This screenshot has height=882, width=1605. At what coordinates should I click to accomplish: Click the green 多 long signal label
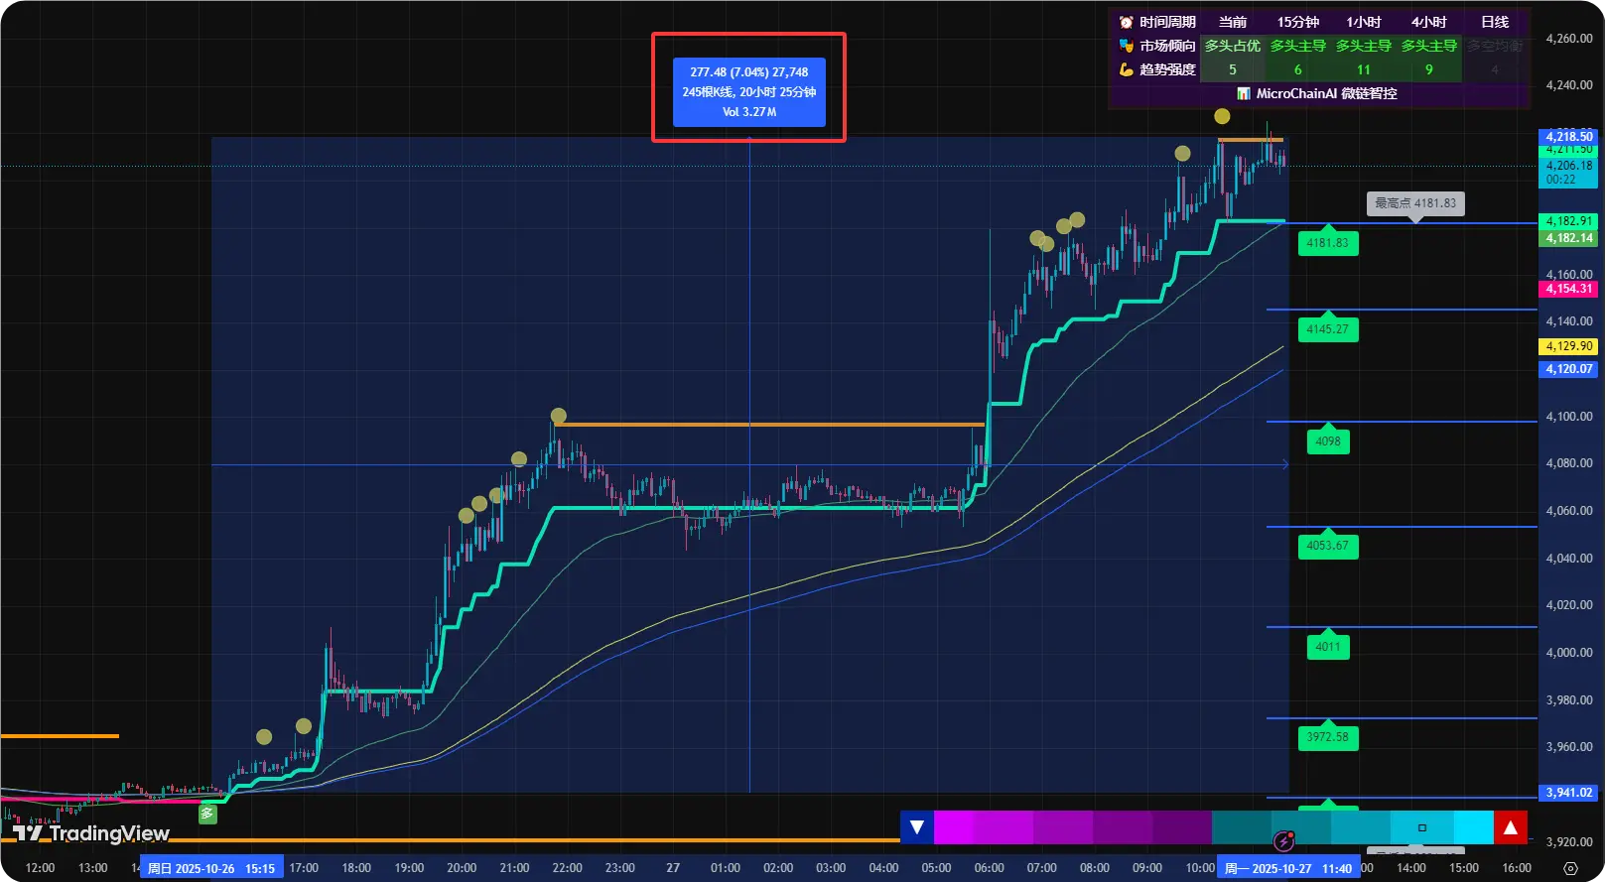pyautogui.click(x=207, y=814)
